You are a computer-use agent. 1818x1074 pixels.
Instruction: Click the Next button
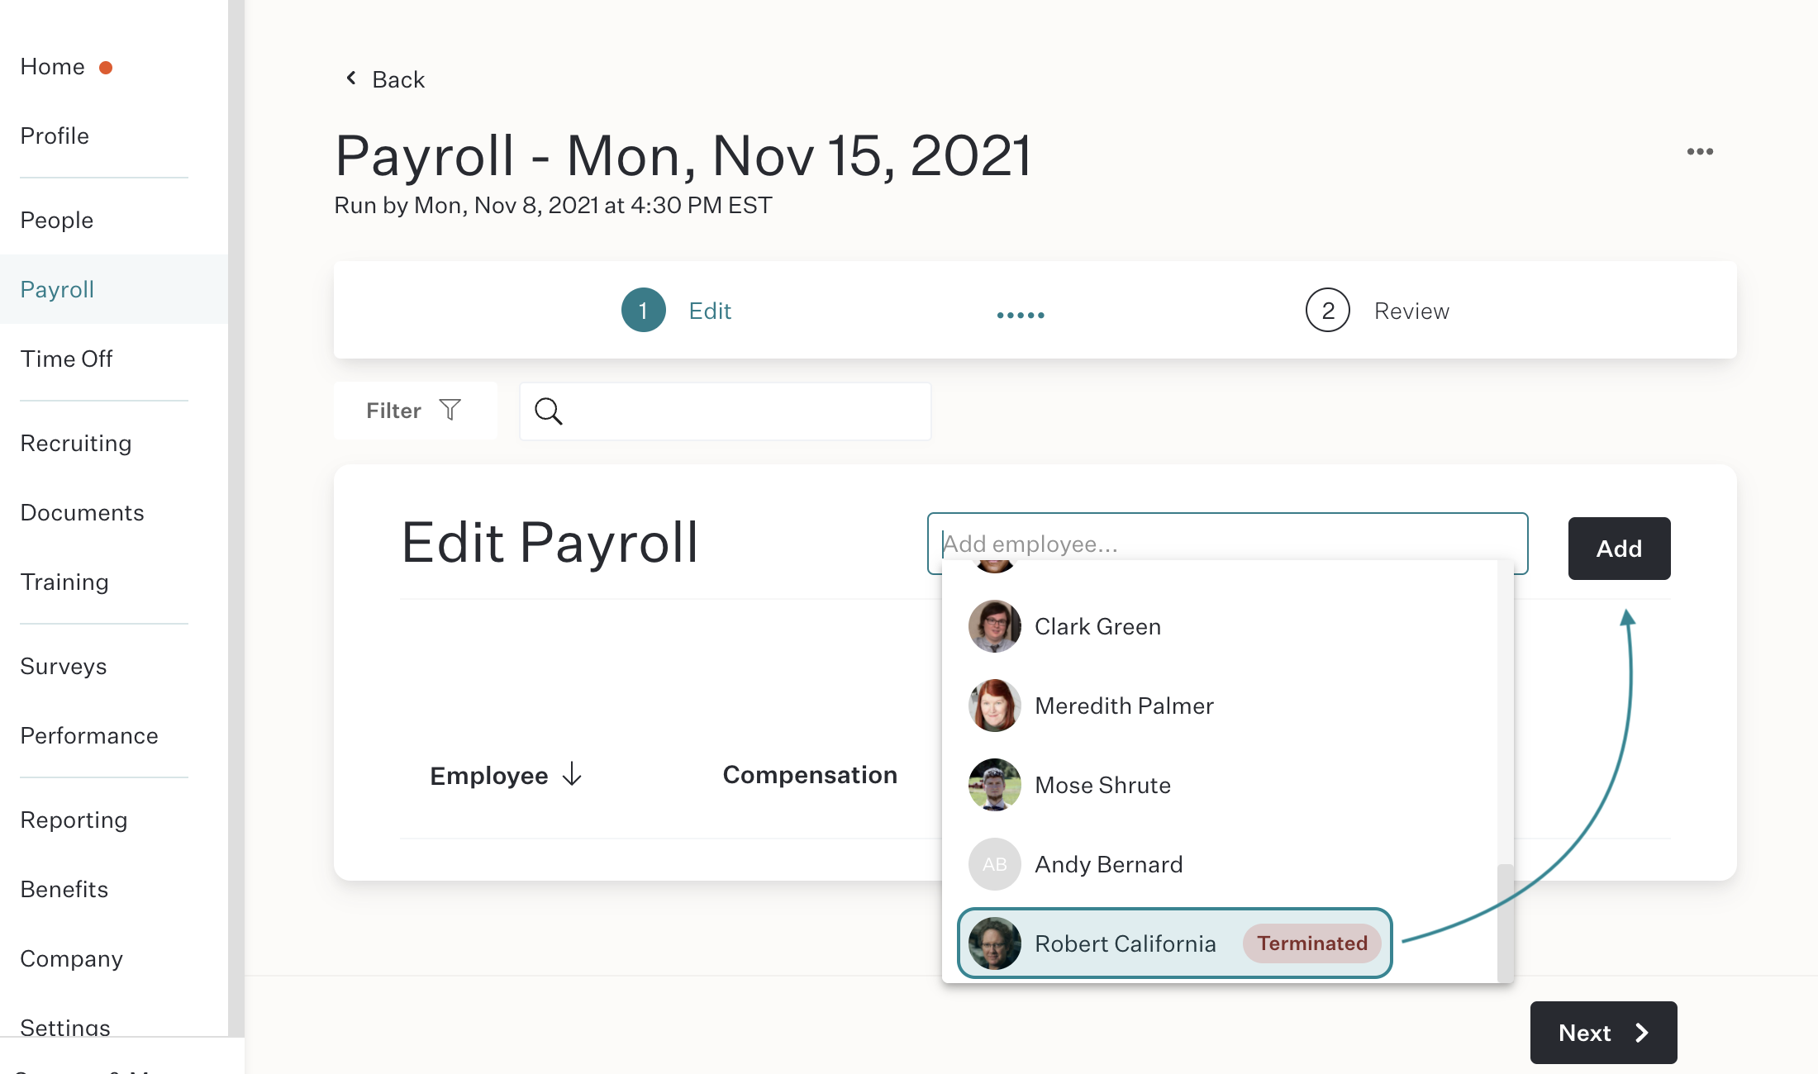[1603, 1033]
